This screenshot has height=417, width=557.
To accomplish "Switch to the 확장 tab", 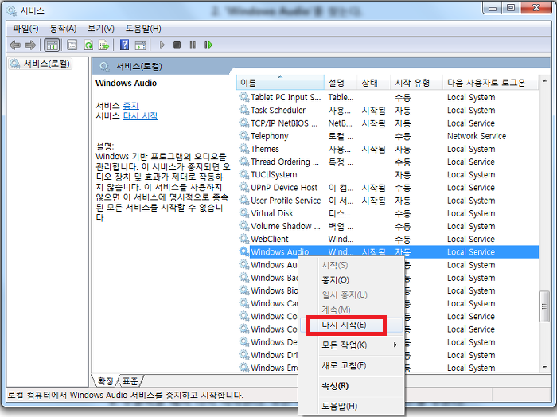I will pos(106,381).
